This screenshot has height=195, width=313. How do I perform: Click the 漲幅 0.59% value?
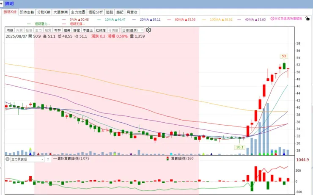pos(118,36)
